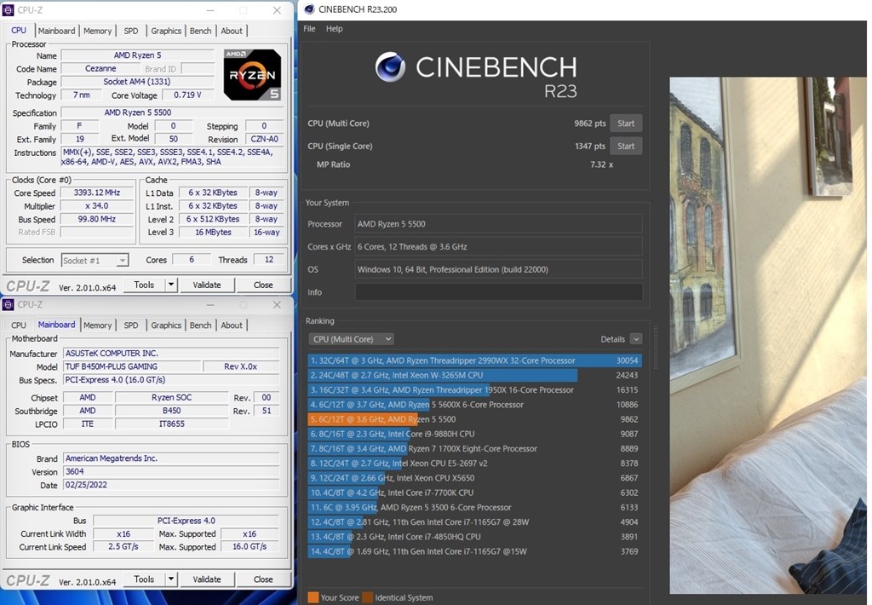Screen dimensions: 872x605
Task: Click the CPU-Z application icon in the title bar
Action: click(x=8, y=9)
